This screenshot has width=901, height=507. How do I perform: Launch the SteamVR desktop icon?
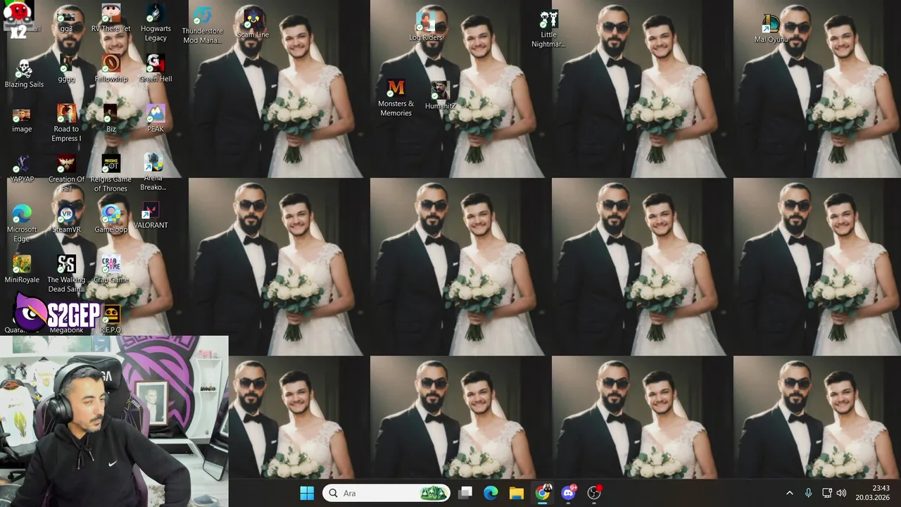(67, 220)
